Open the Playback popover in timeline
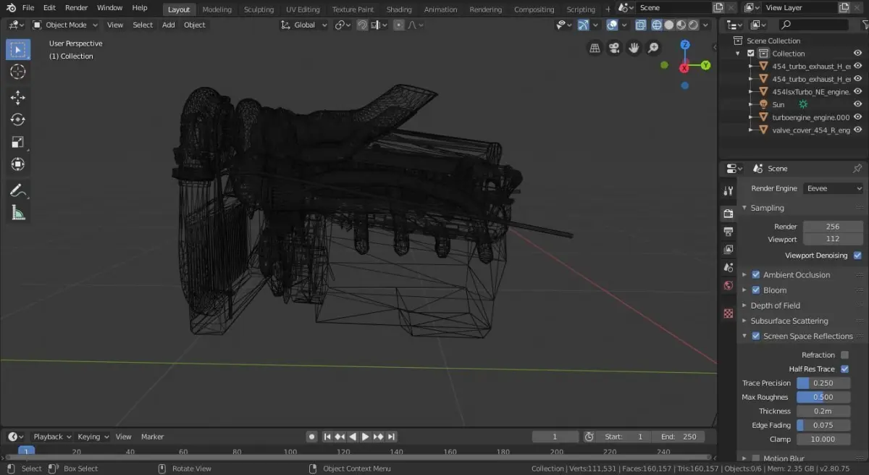The image size is (869, 475). [51, 437]
